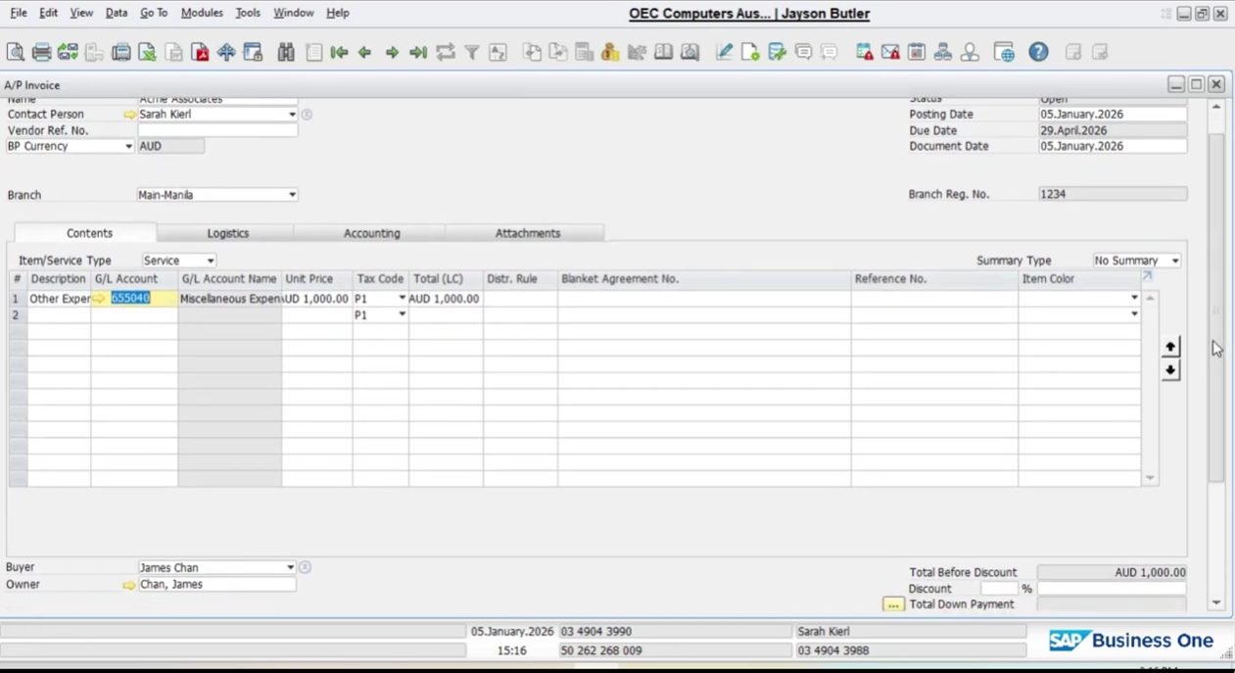Expand the table using corner expand icon

pos(1147,277)
